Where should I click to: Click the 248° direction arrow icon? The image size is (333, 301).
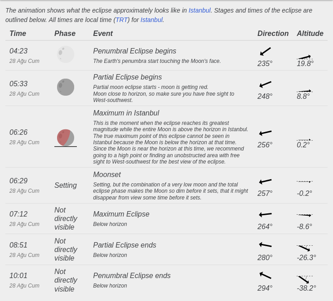pyautogui.click(x=265, y=84)
